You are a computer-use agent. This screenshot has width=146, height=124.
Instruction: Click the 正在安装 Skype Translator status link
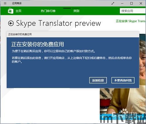(x=131, y=21)
